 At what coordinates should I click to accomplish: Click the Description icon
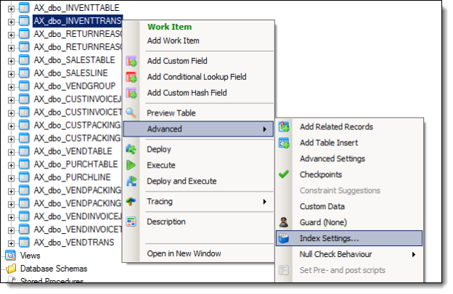(x=131, y=221)
